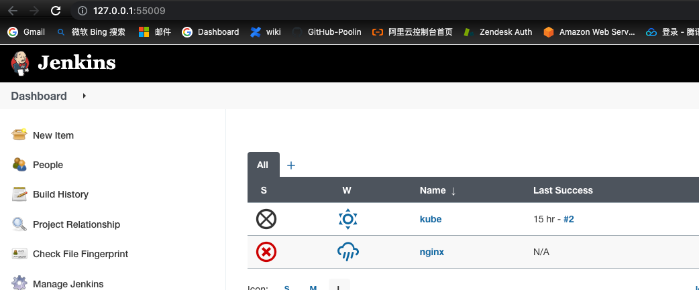The width and height of the screenshot is (699, 290).
Task: Click the browser forward arrow
Action: coord(34,11)
